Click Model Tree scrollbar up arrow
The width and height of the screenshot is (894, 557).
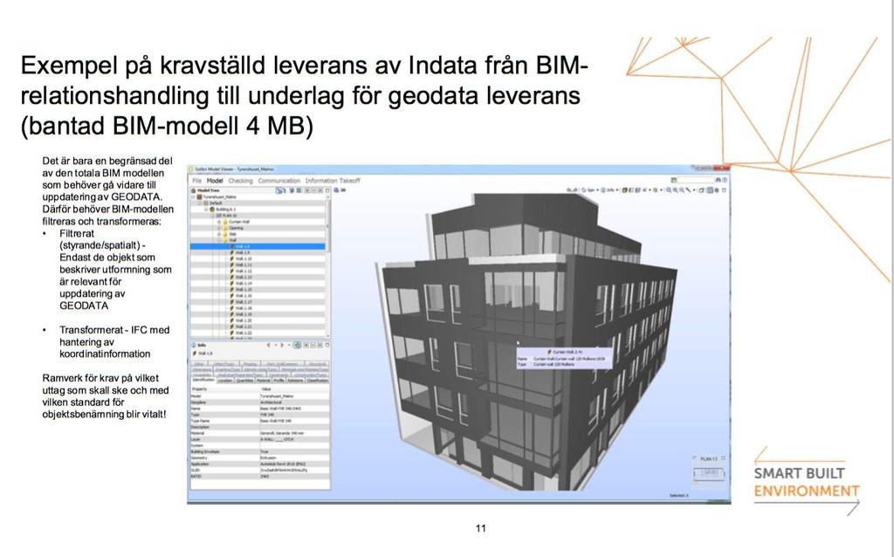pyautogui.click(x=328, y=197)
